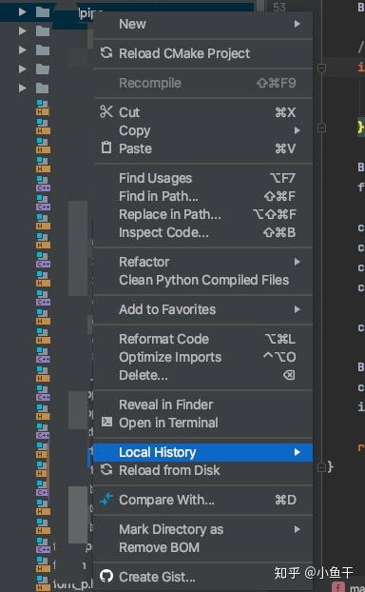Click Clean Python Compiled Files
This screenshot has width=365, height=592.
(x=202, y=280)
